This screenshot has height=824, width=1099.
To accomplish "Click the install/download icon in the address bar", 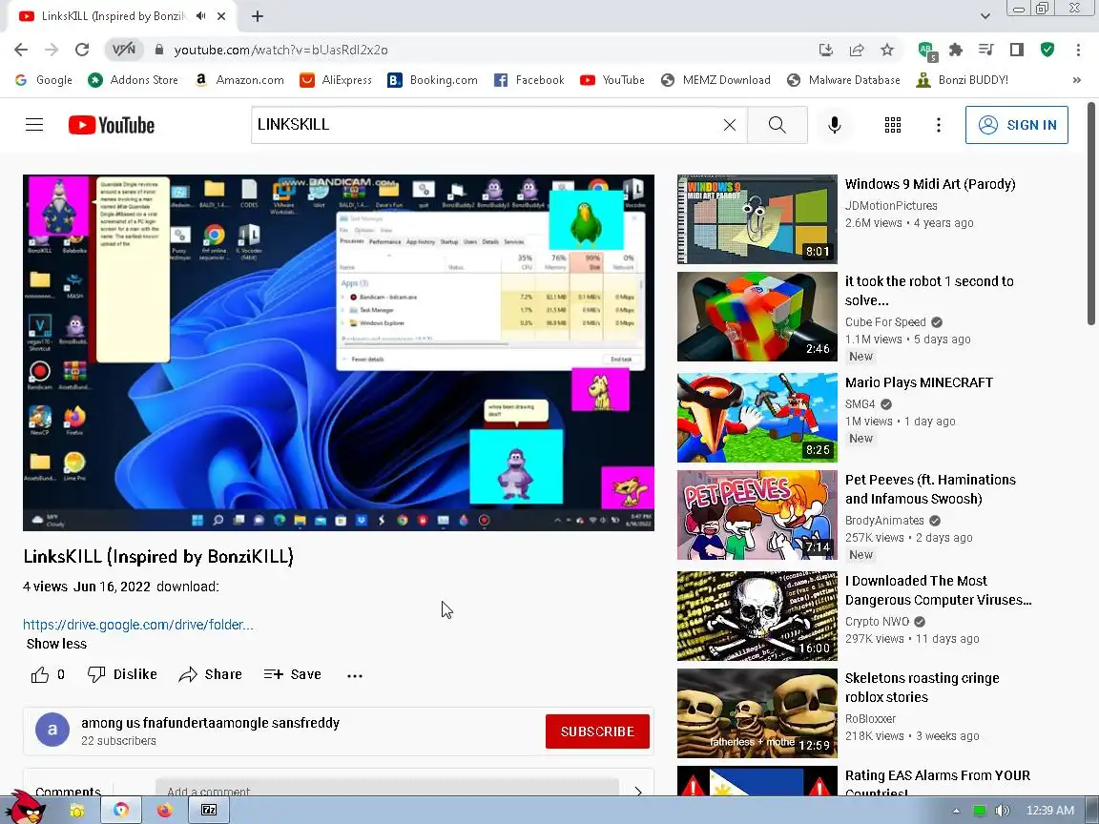I will (825, 50).
